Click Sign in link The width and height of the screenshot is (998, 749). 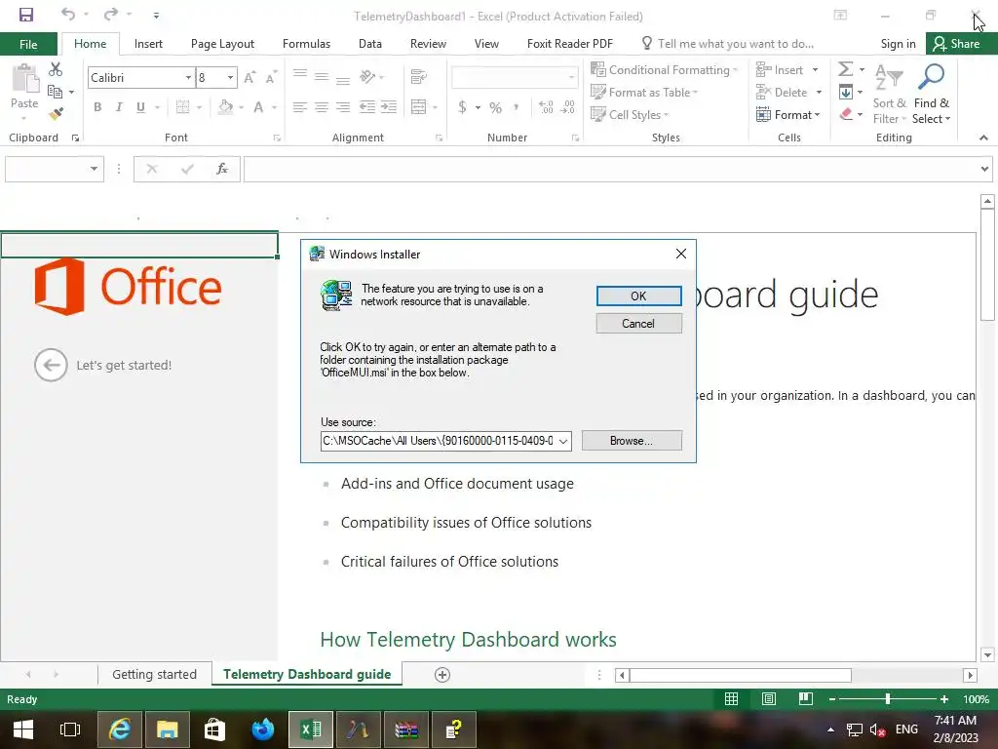tap(898, 44)
